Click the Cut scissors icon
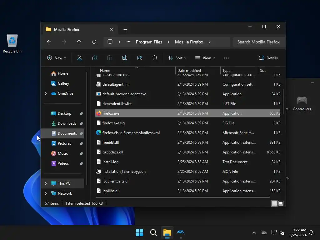Screen dimensions: 320x240 80,58
